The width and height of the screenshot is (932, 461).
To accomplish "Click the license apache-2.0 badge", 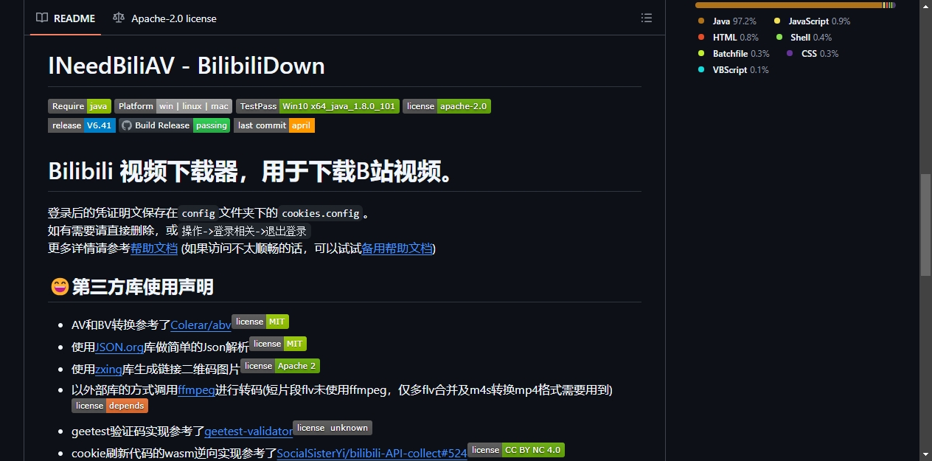I will pyautogui.click(x=447, y=106).
